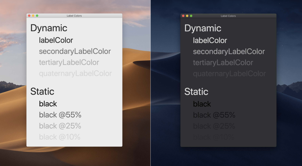Pick 'tertiaryLabelColor' in the dark window
Viewport: 302px width, 166px height.
(x=223, y=62)
